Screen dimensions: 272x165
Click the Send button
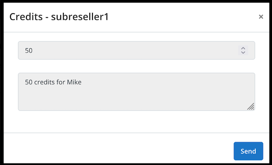pyautogui.click(x=248, y=151)
